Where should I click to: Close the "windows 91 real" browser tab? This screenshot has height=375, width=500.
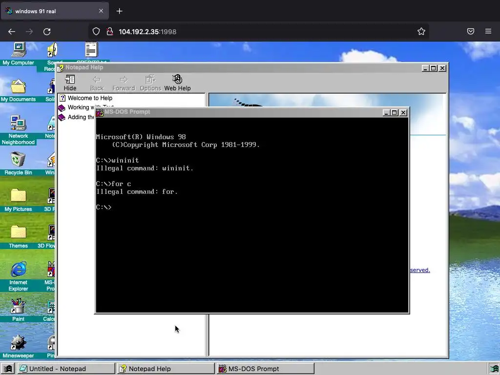click(101, 11)
